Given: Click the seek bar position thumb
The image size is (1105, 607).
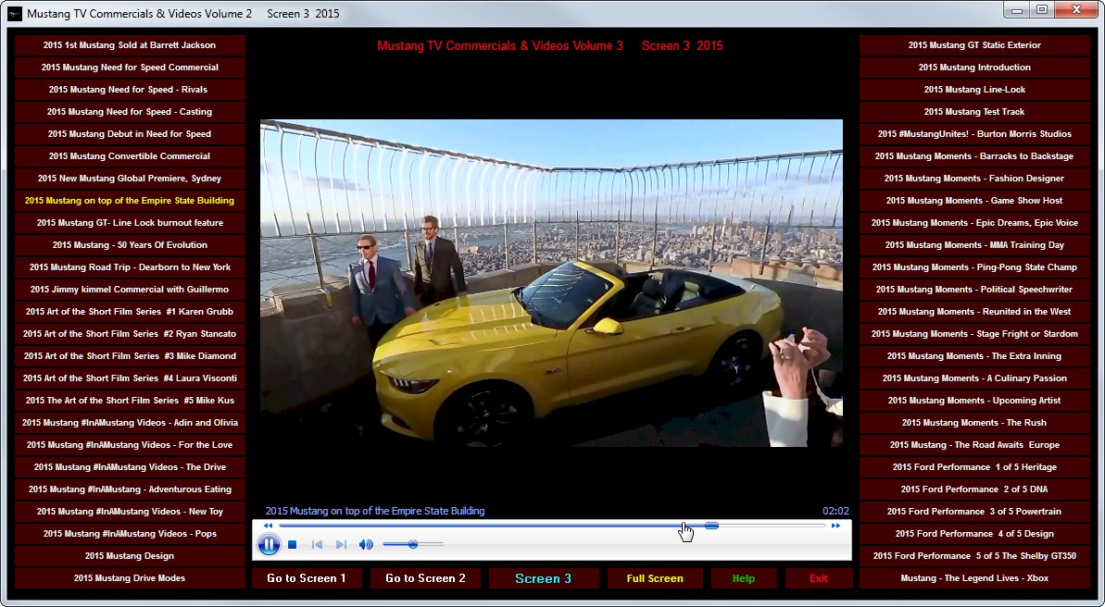Looking at the screenshot, I should (711, 526).
